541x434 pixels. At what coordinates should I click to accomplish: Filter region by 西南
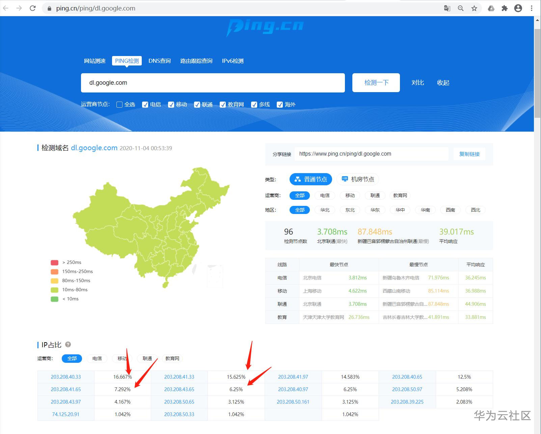coord(451,210)
